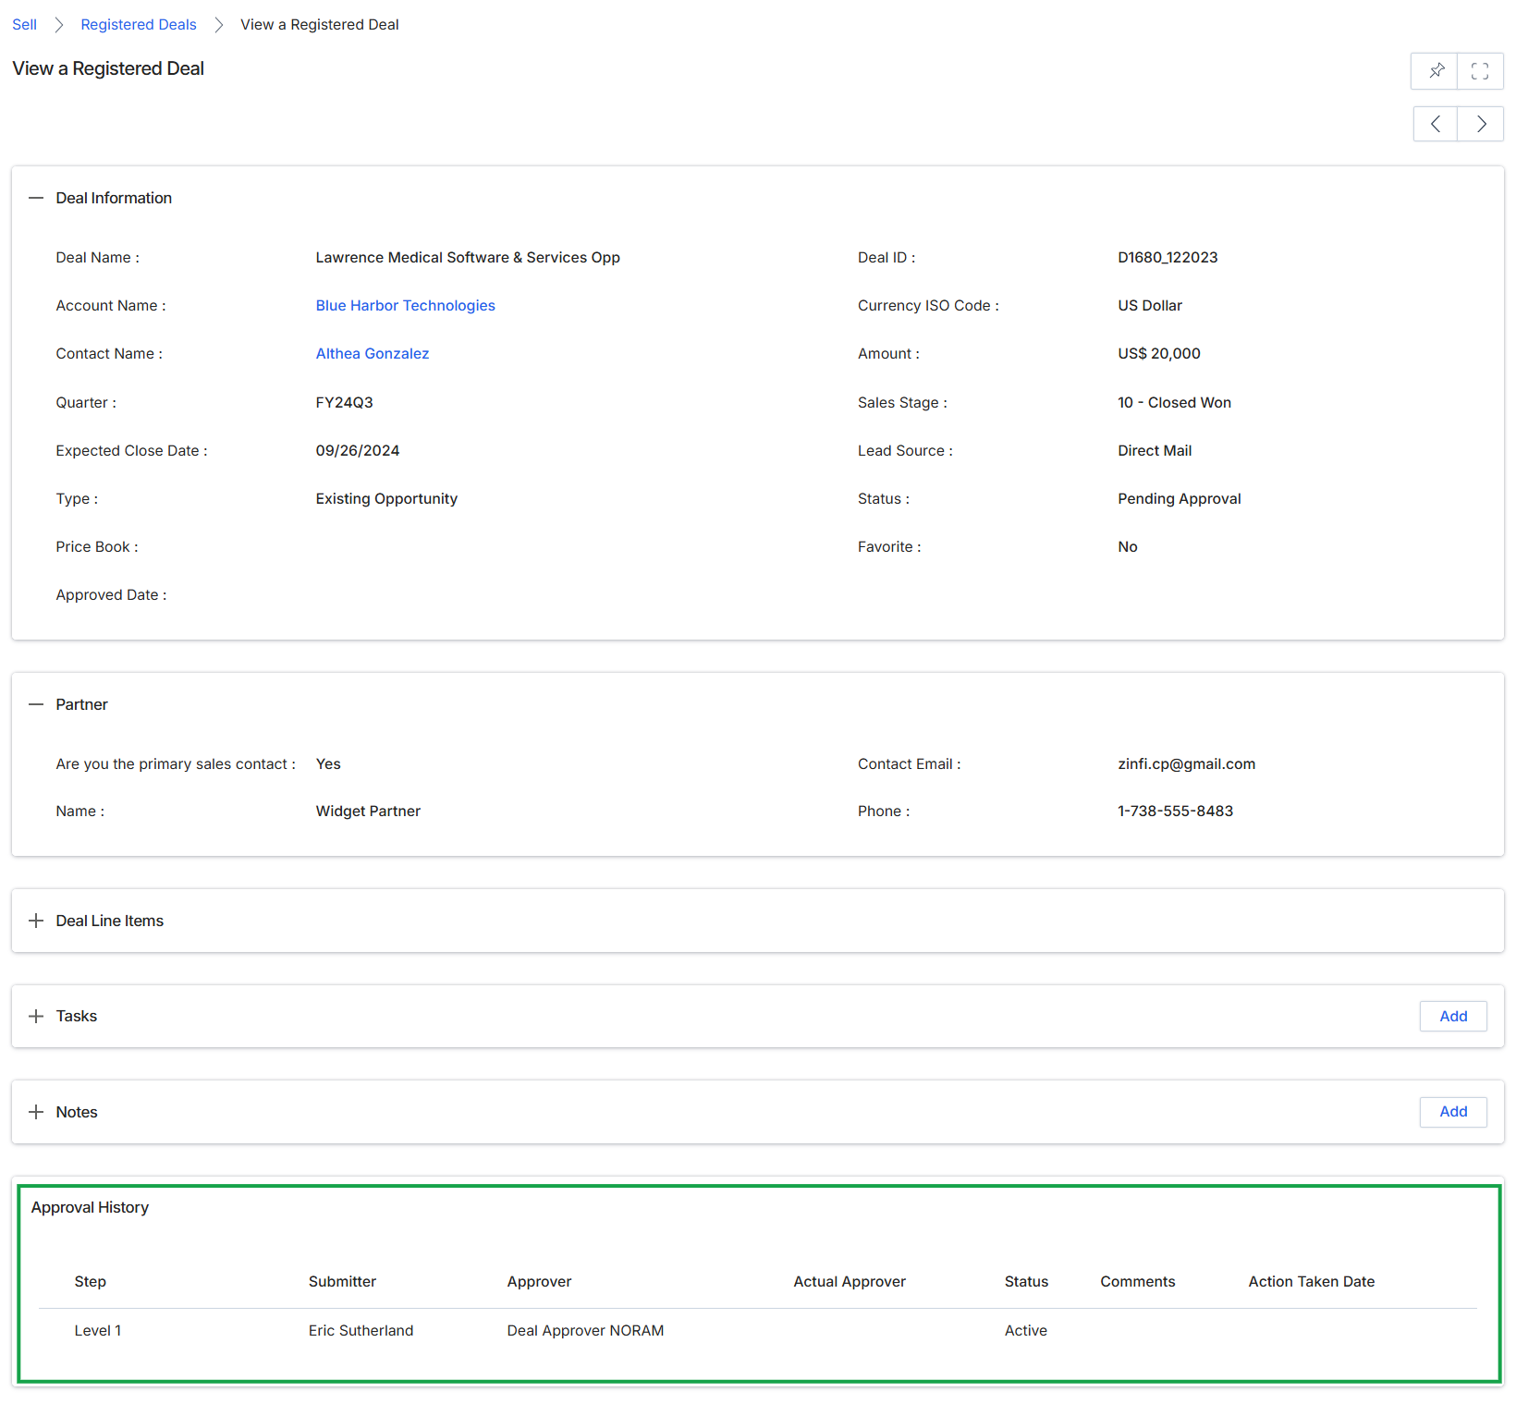The height and width of the screenshot is (1416, 1516).
Task: Click expected close date 09/26/2024
Action: pos(358,451)
